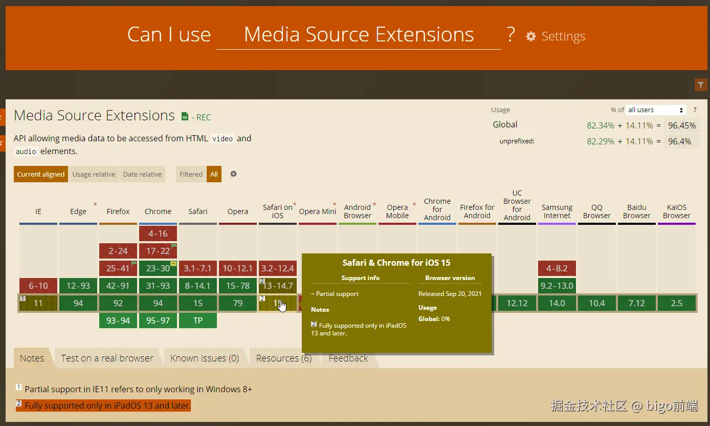Image resolution: width=710 pixels, height=426 pixels.
Task: Open the Resources (6) tab
Action: 283,358
